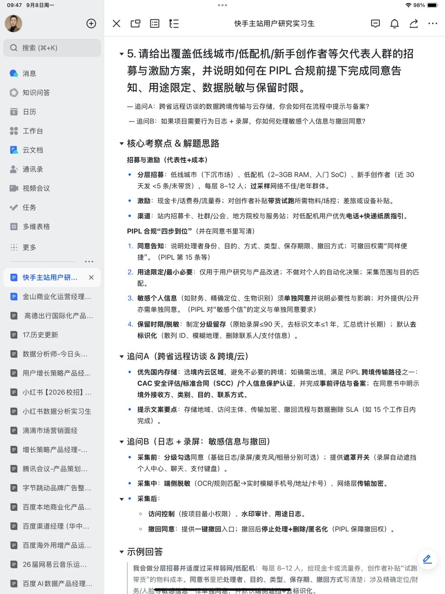Open 腾讯会议-产品策划 document

52,469
